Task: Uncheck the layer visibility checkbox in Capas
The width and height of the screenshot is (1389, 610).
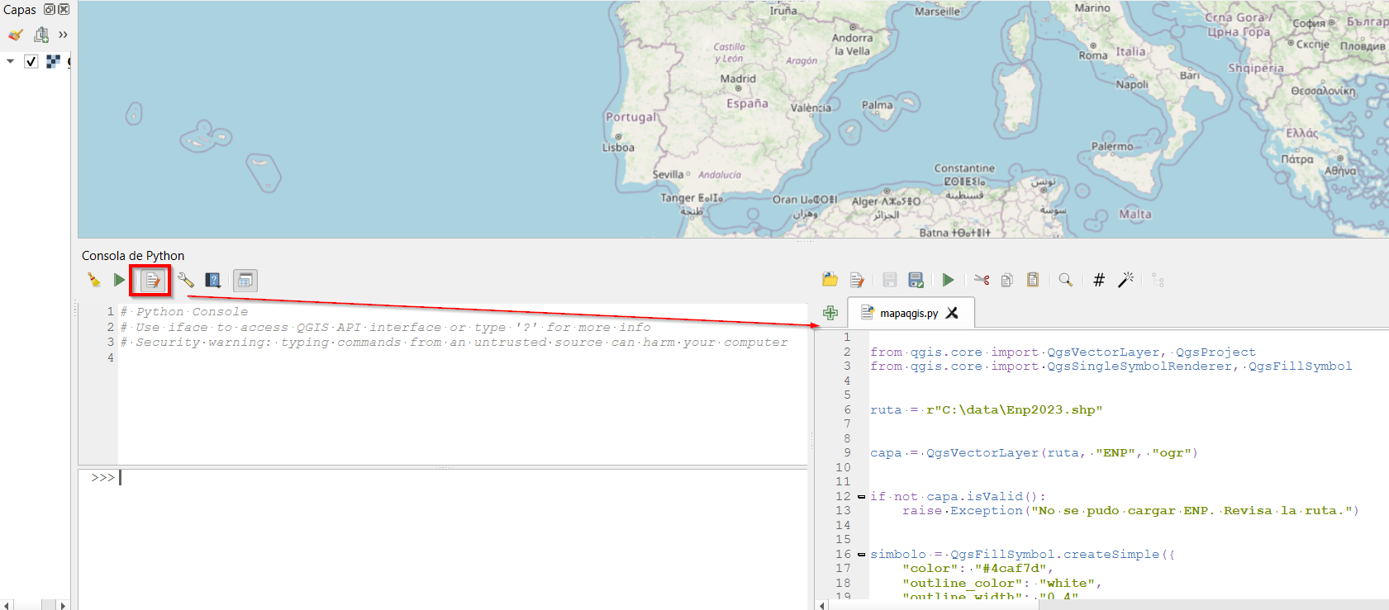Action: point(31,61)
